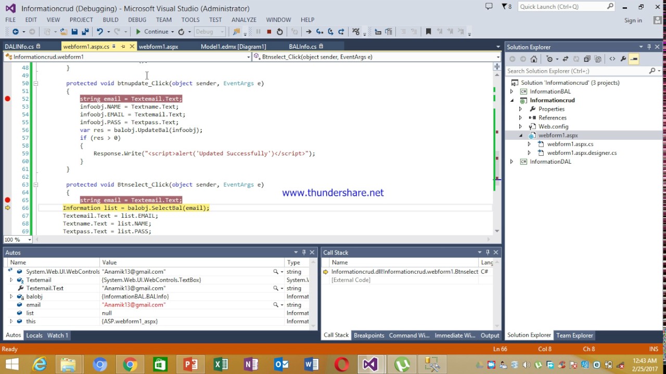
Task: Click the Restart debugging circular arrow
Action: pos(279,32)
